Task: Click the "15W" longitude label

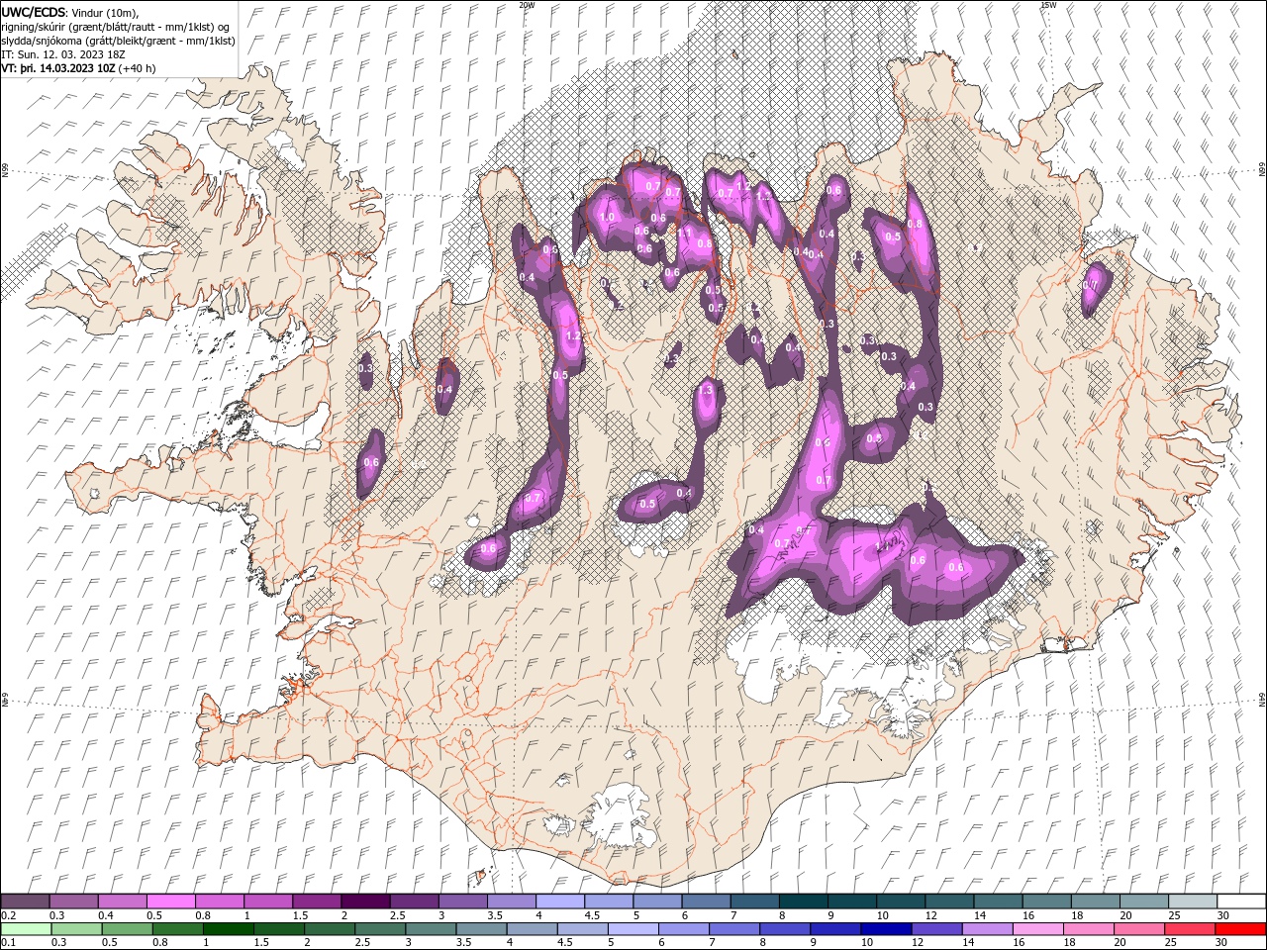Action: pos(1048,5)
